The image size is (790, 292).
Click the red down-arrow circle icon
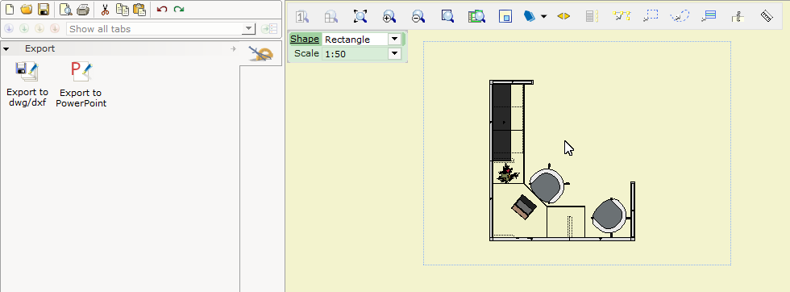[x=55, y=29]
